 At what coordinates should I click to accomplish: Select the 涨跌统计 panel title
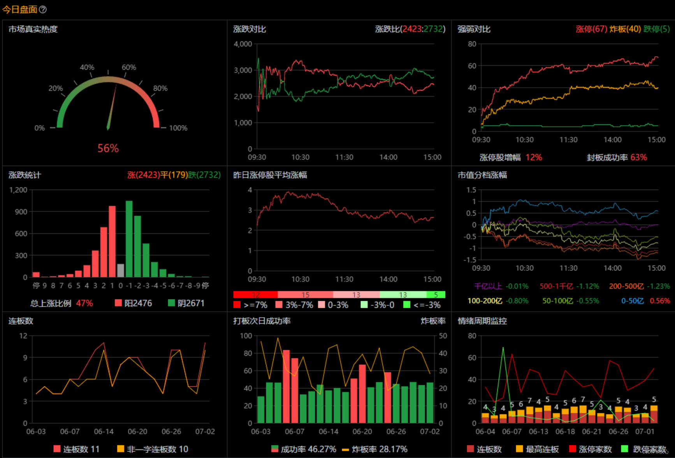pos(25,175)
